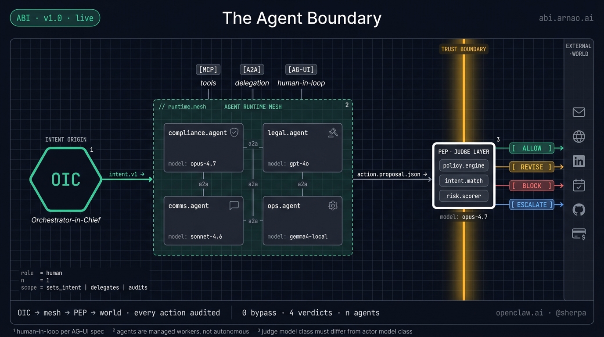Viewport: 604px width, 337px height.
Task: Click "The Agent Boundary" title
Action: [x=302, y=18]
